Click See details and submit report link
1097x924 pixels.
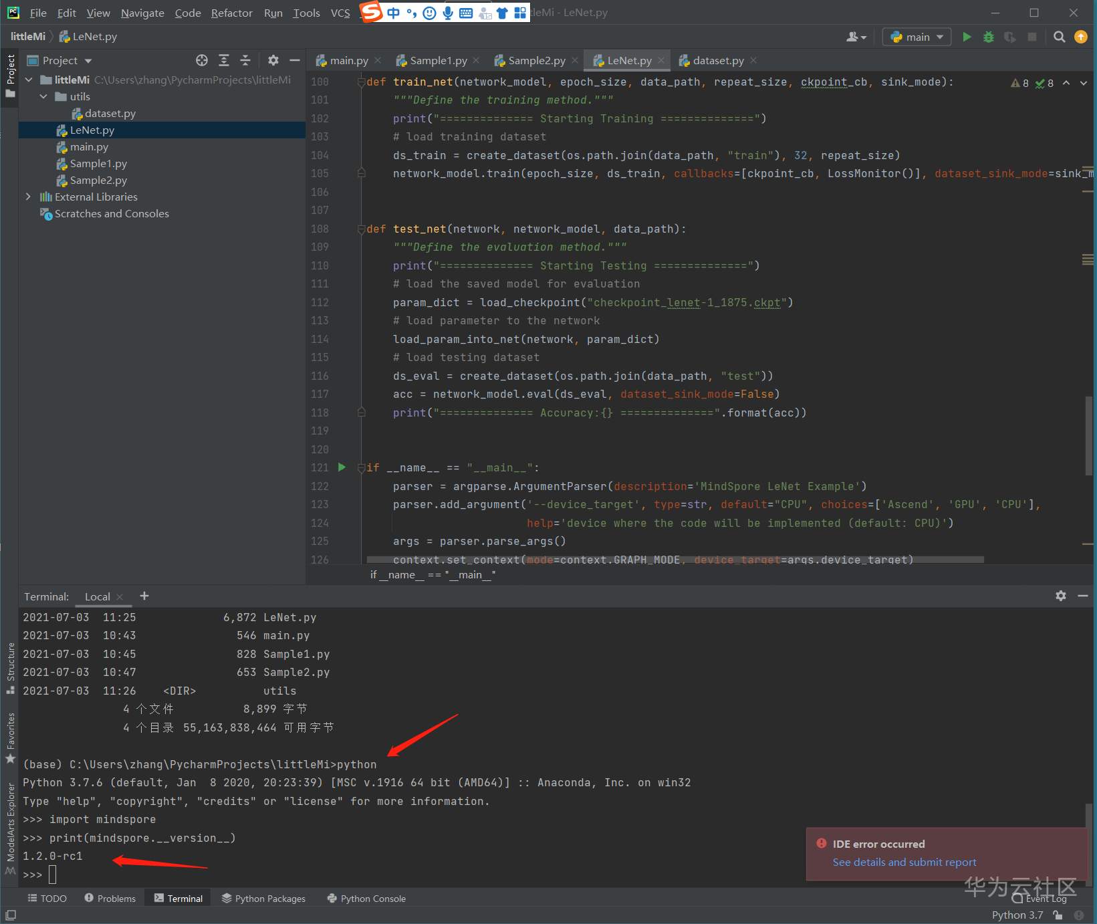coord(904,862)
